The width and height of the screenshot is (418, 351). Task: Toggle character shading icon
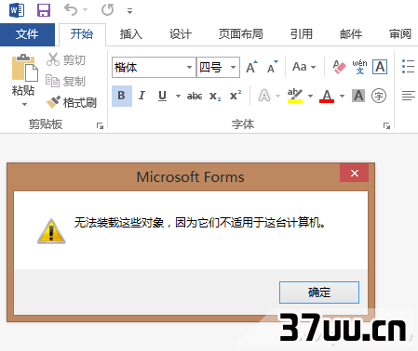pyautogui.click(x=358, y=96)
